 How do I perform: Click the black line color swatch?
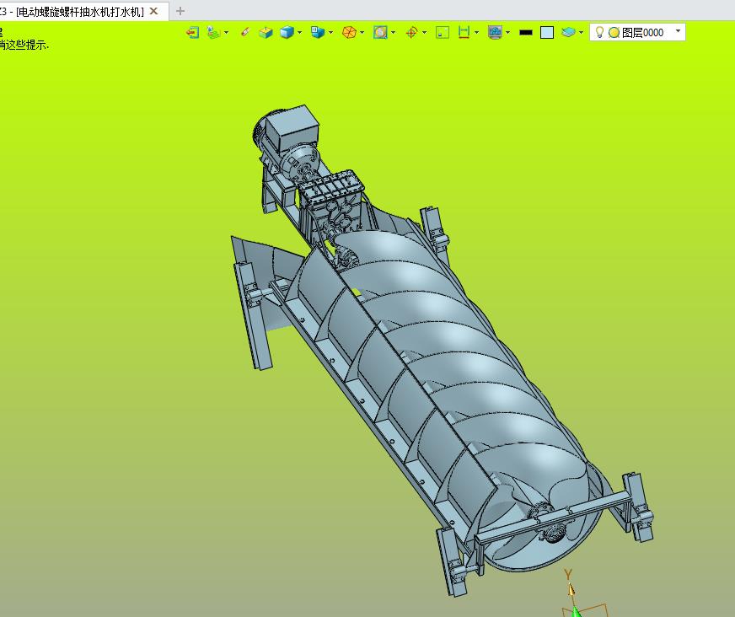coord(526,32)
